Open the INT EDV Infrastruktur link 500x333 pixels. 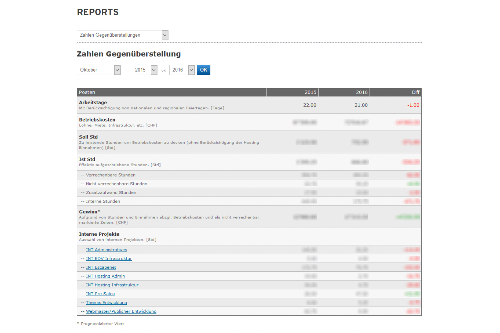point(109,259)
